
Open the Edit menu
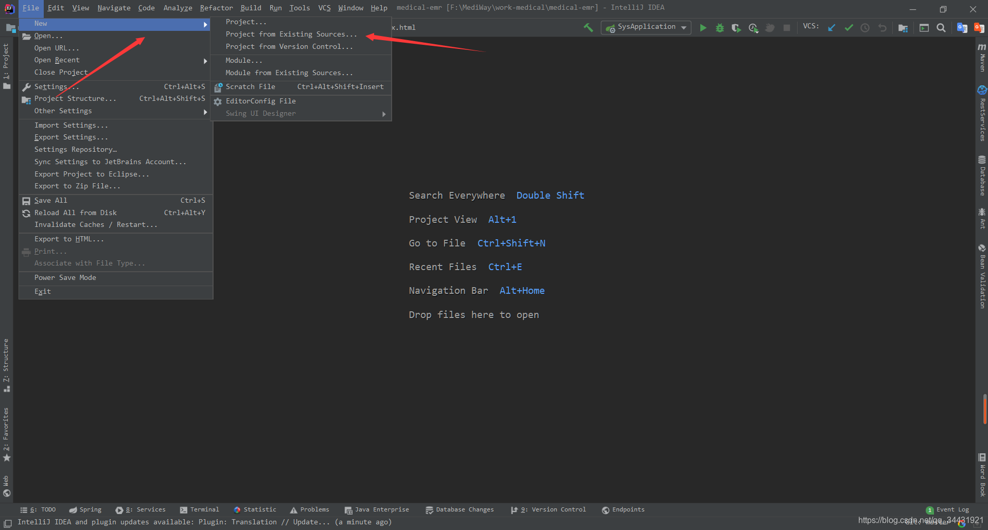(56, 8)
